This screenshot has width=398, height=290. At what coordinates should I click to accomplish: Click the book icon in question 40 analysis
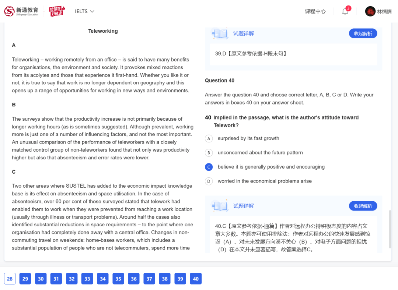coord(220,206)
